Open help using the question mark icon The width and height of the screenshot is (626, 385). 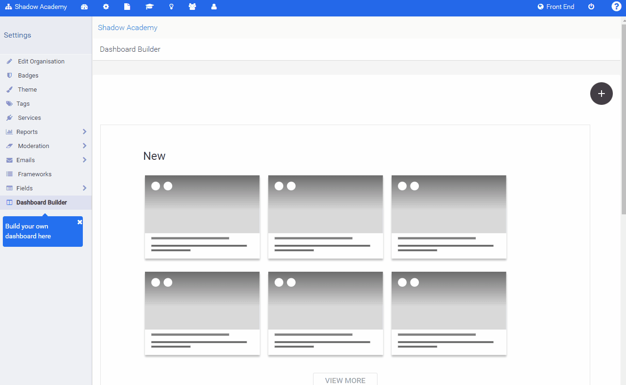pos(616,7)
